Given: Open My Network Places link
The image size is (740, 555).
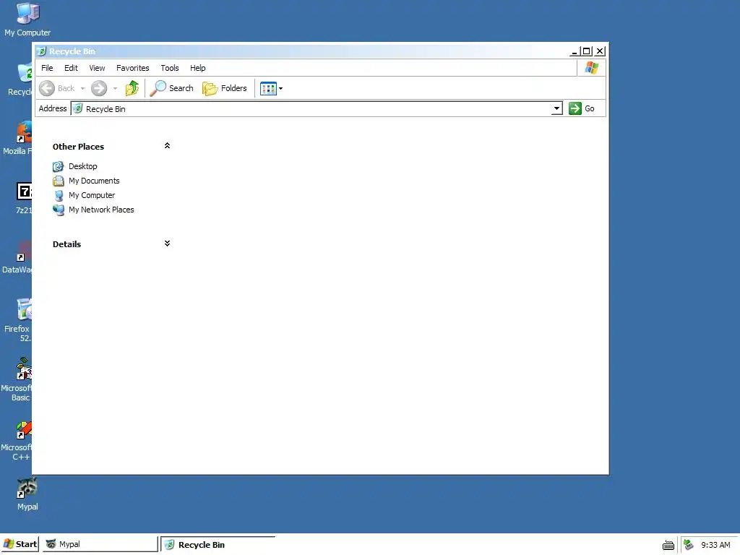Looking at the screenshot, I should (101, 210).
